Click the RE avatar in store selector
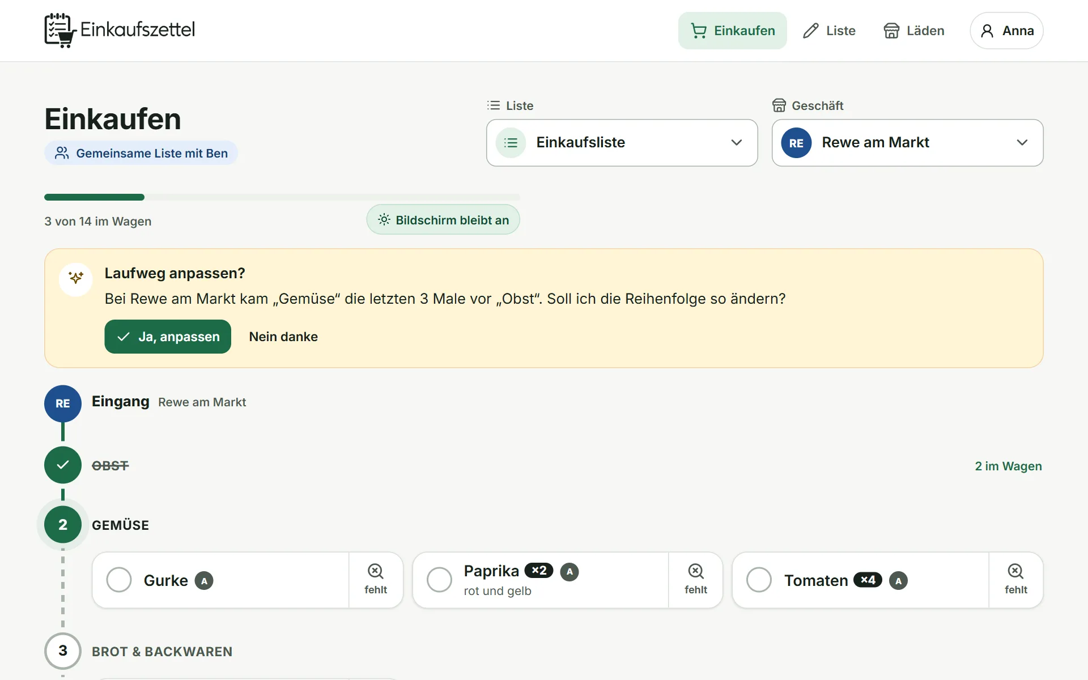Viewport: 1088px width, 680px height. tap(796, 143)
